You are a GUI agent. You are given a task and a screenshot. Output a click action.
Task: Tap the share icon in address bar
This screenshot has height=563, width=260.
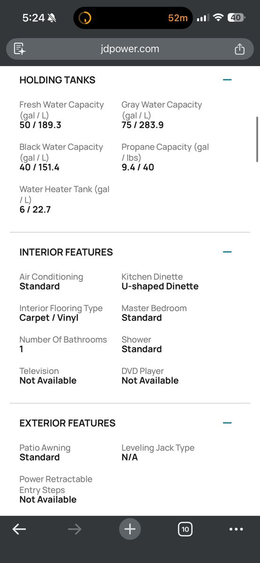coord(239,49)
